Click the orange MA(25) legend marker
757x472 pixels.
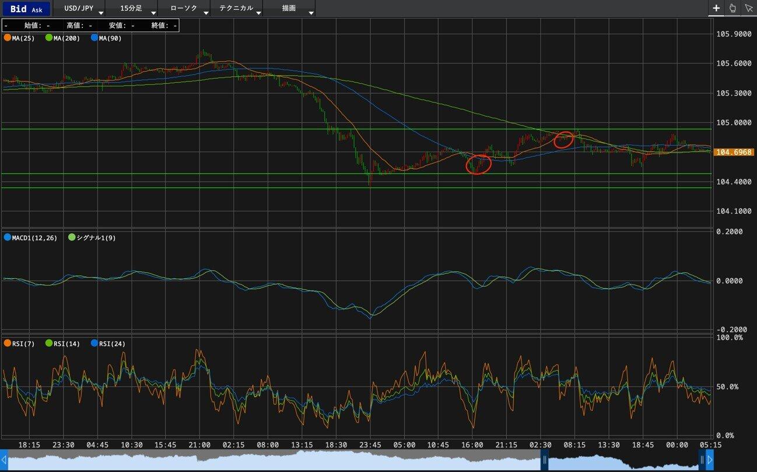pos(7,38)
